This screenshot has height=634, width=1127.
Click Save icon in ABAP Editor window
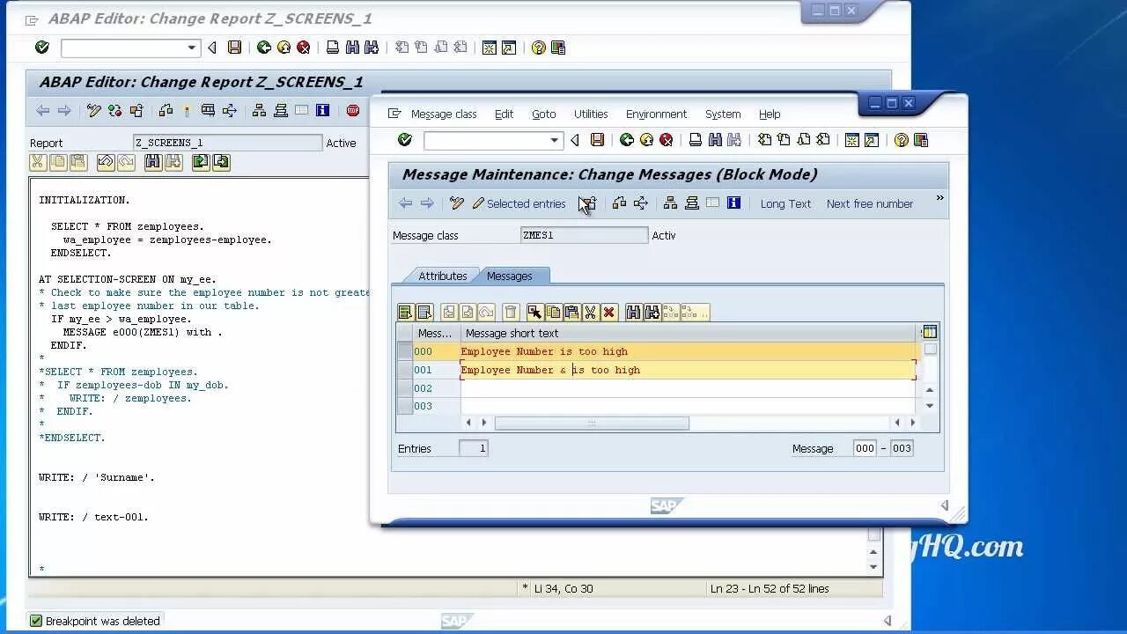[x=234, y=48]
